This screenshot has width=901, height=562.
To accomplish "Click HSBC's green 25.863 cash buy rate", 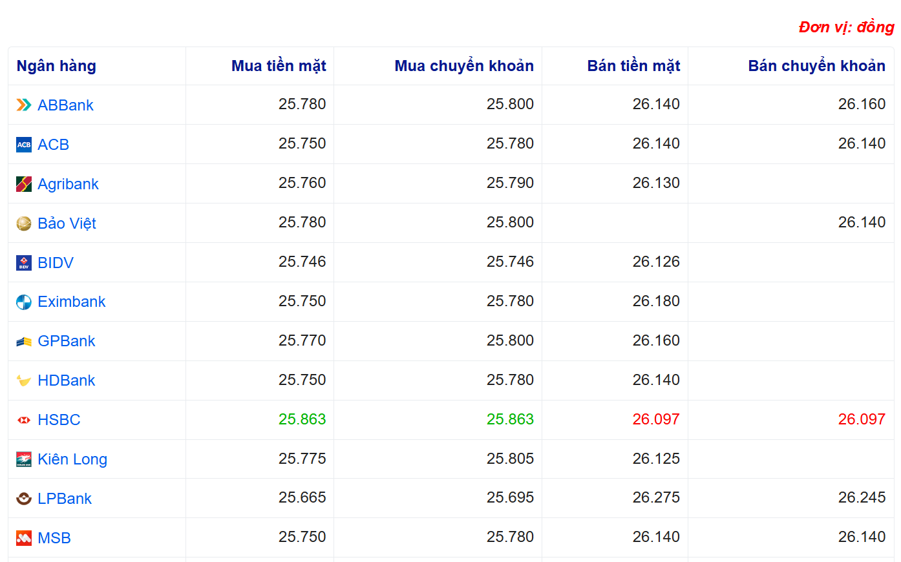I will click(x=302, y=419).
